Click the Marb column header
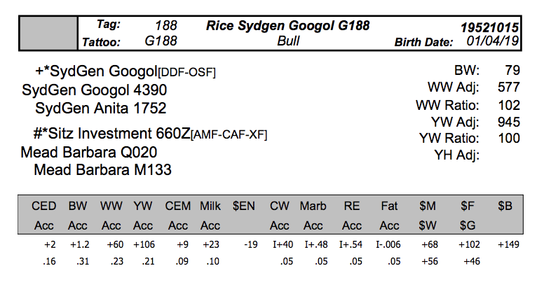Viewport: 544px width, 294px height. coord(313,206)
